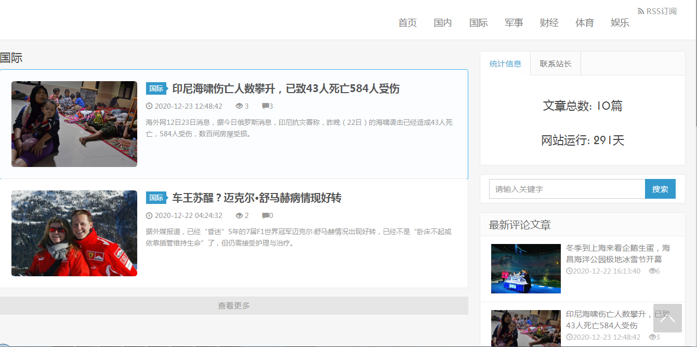
Task: Click the eye views icon on tsunami article
Action: (x=239, y=106)
